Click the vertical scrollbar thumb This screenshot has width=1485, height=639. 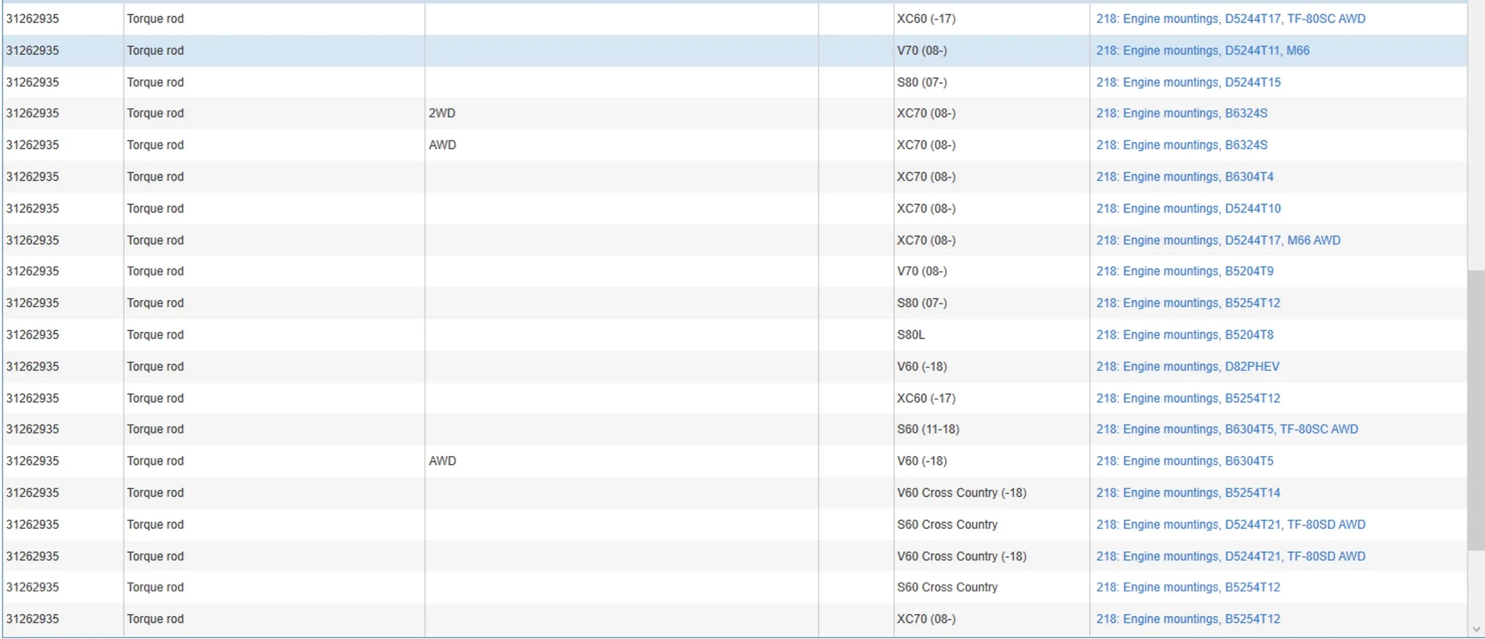point(1476,410)
